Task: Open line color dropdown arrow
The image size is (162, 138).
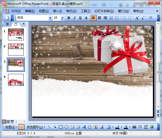Action: (121, 127)
